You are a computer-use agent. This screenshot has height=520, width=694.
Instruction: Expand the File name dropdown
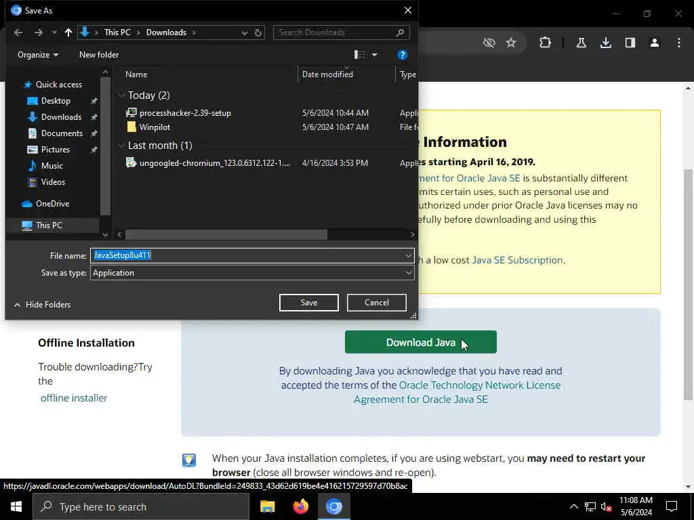(409, 255)
